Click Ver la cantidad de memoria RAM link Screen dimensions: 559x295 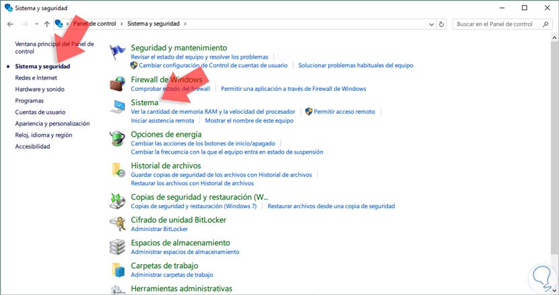[213, 112]
